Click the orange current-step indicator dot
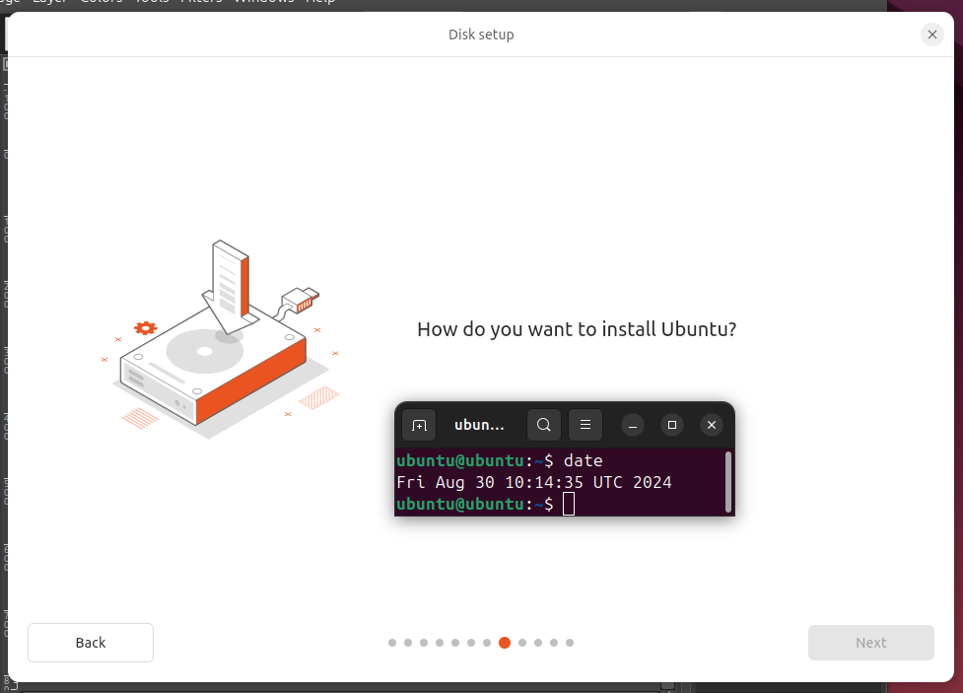The height and width of the screenshot is (693, 963). point(505,643)
